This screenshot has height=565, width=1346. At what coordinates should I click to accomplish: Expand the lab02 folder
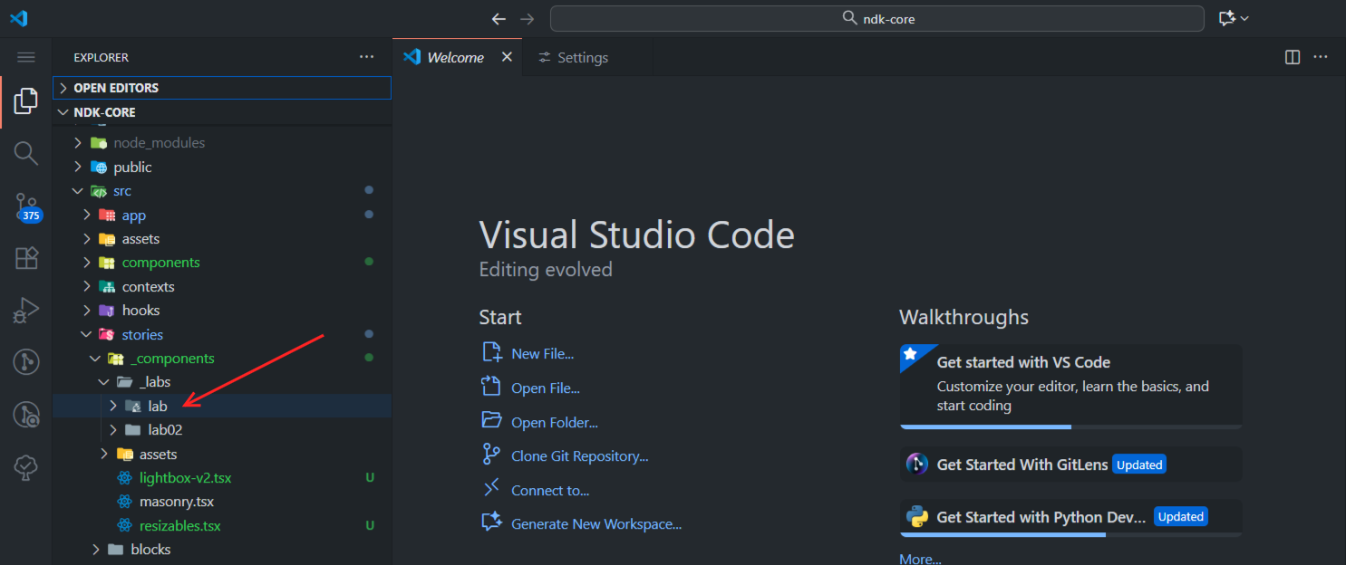(165, 430)
